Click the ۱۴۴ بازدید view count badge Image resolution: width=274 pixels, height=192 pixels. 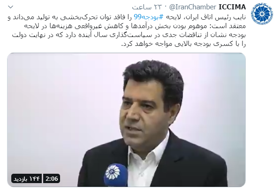pyautogui.click(x=27, y=178)
